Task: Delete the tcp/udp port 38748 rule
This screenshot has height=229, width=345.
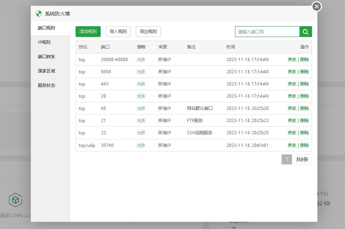Action: click(x=304, y=145)
